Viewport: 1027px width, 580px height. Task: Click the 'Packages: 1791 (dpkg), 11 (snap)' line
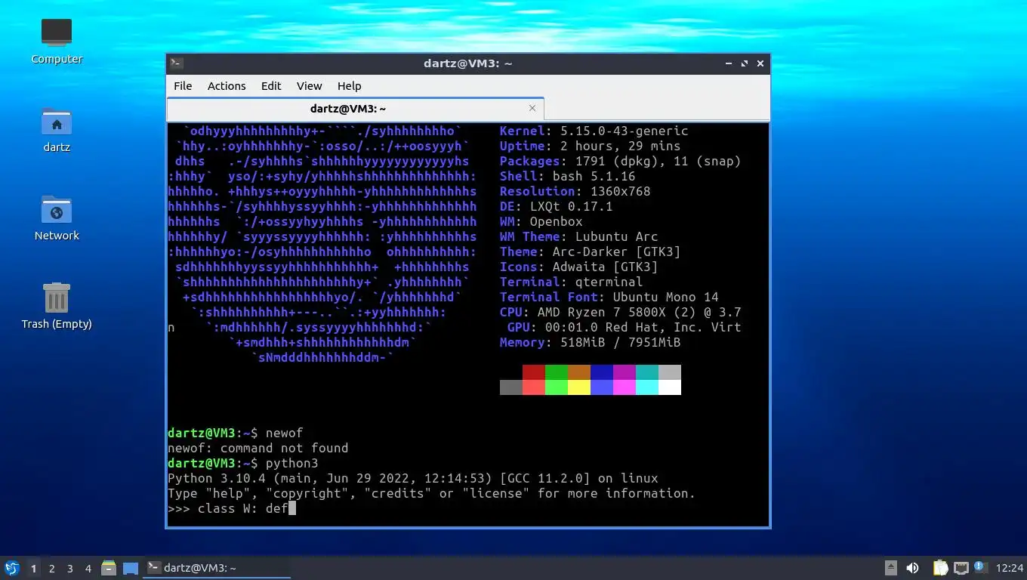tap(620, 161)
